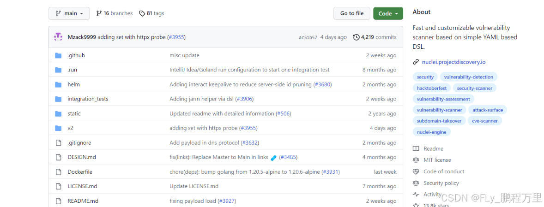Open the Code of conduct link

pos(444,172)
